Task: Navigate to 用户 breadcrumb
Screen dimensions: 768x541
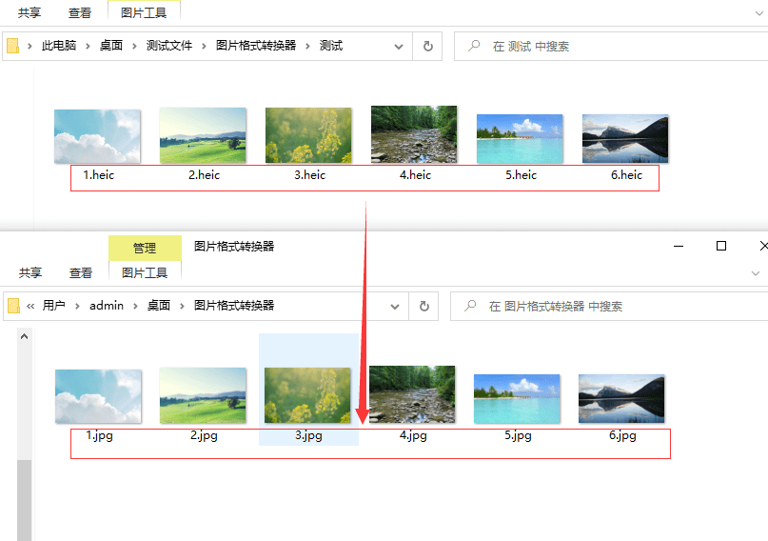Action: point(54,306)
